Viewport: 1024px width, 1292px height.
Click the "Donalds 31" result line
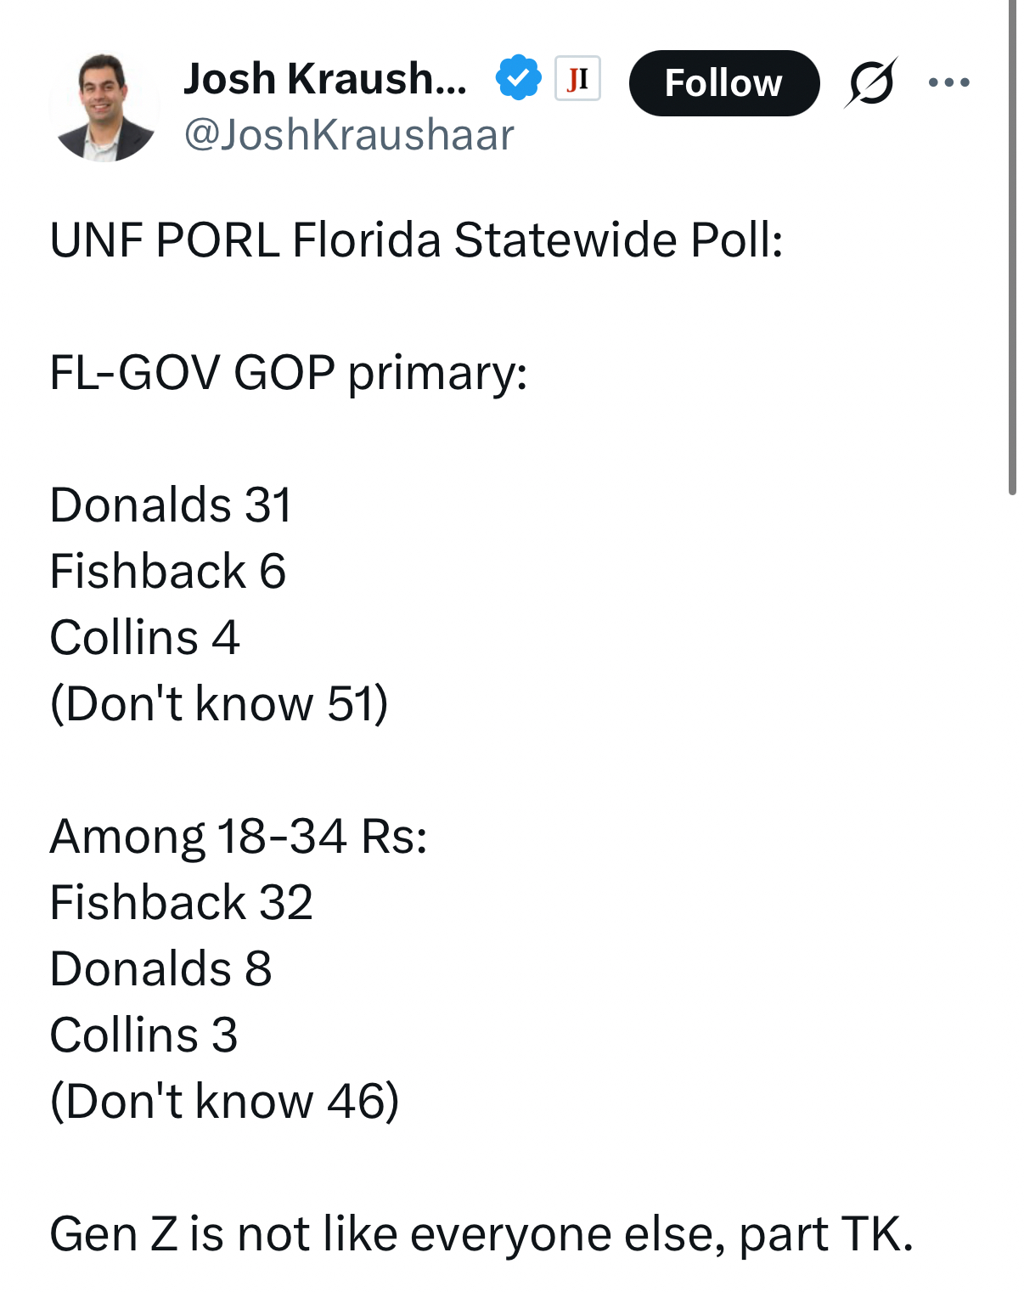pos(171,505)
